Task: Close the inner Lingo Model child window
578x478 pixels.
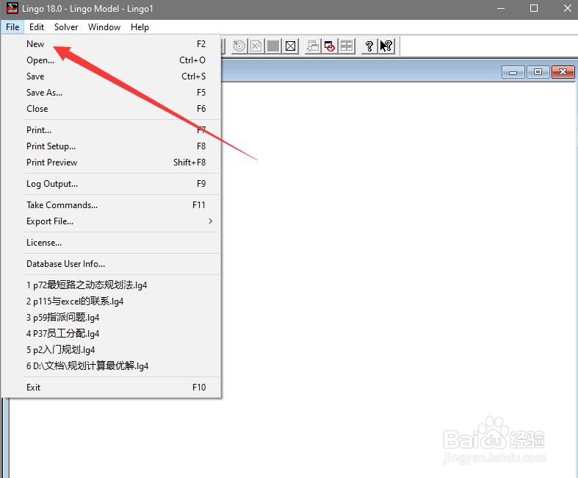Action: pyautogui.click(x=563, y=72)
